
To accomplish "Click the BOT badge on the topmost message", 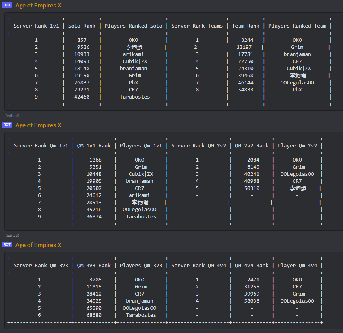I will [7, 6].
